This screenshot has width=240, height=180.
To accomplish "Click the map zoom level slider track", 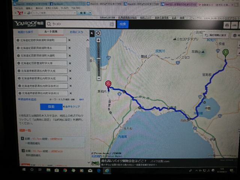I will (x=98, y=60).
